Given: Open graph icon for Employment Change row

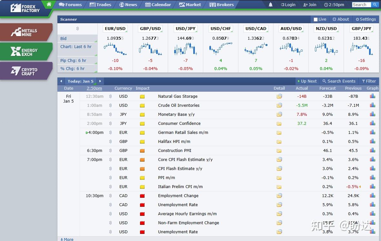Looking at the screenshot, I should [x=373, y=196].
